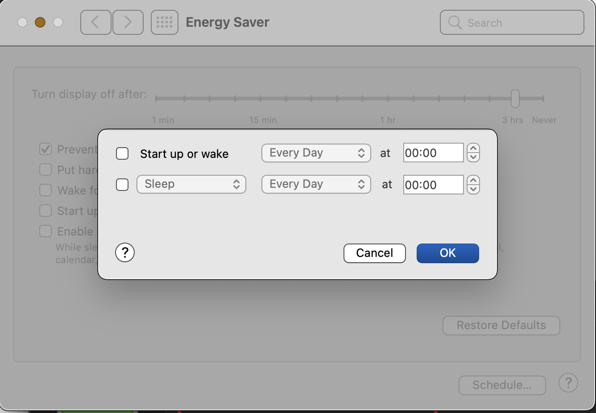Click the Restore Defaults button
Image resolution: width=596 pixels, height=413 pixels.
click(501, 325)
